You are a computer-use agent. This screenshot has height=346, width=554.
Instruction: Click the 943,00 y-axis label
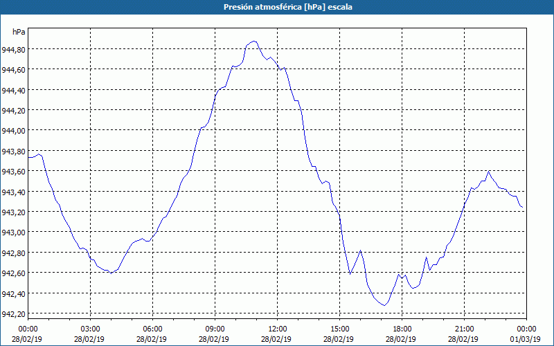[13, 233]
